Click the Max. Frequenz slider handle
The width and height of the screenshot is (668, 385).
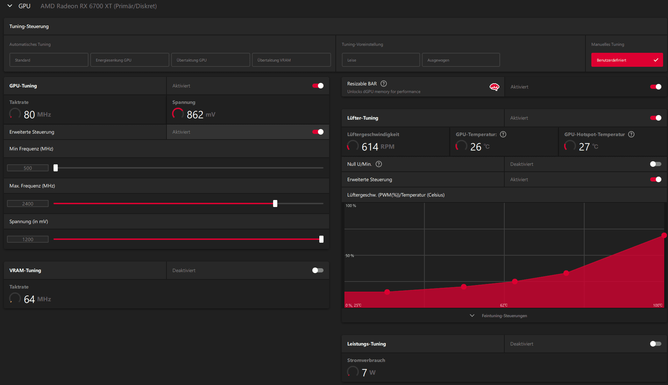(x=275, y=204)
